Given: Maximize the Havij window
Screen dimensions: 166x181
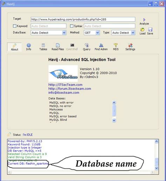Looking at the screenshot, I should point(156,4).
